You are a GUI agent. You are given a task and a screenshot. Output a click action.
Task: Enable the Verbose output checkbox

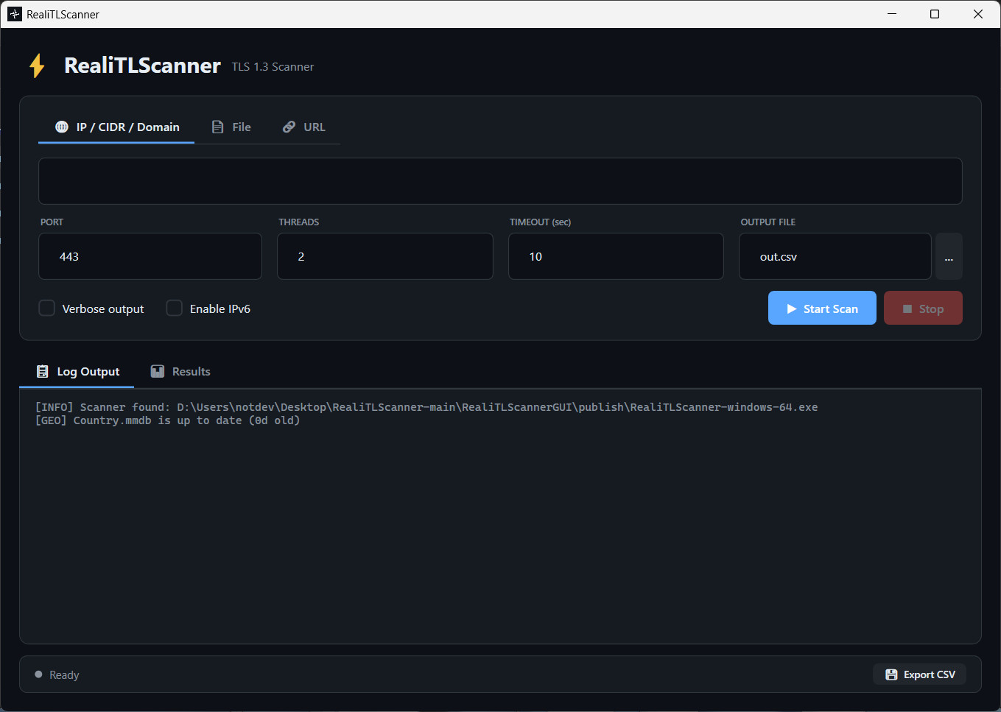47,308
